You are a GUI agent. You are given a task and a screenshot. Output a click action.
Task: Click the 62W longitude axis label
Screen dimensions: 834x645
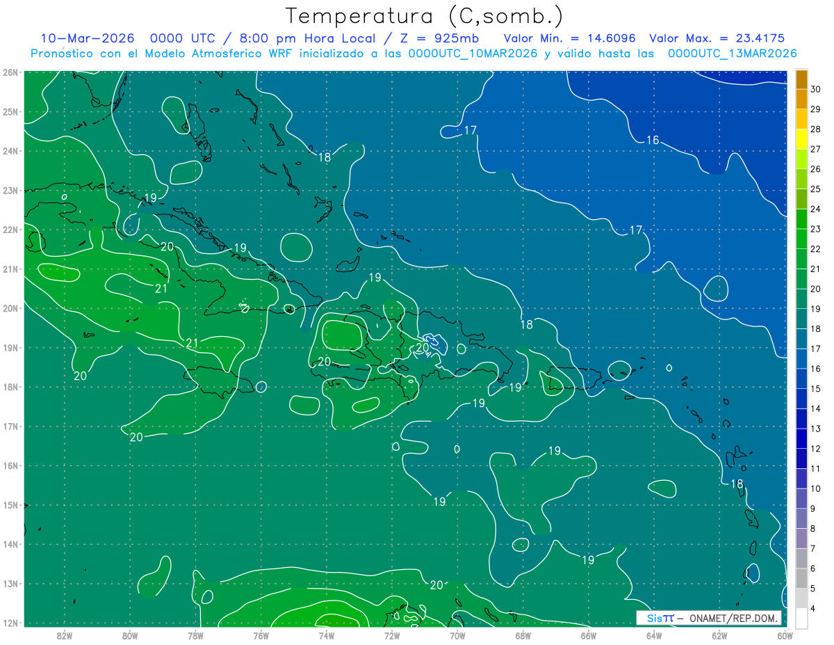(x=719, y=635)
